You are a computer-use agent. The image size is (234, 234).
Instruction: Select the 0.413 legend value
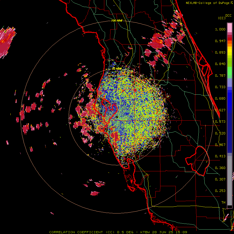click(x=220, y=156)
